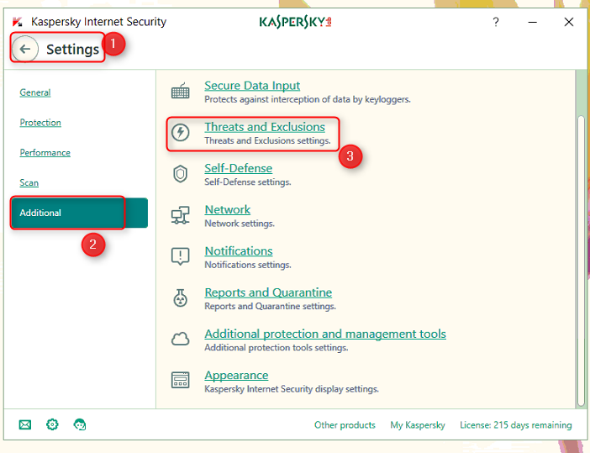This screenshot has width=590, height=453.
Task: Close the Kaspersky Internet Security window
Action: click(569, 22)
